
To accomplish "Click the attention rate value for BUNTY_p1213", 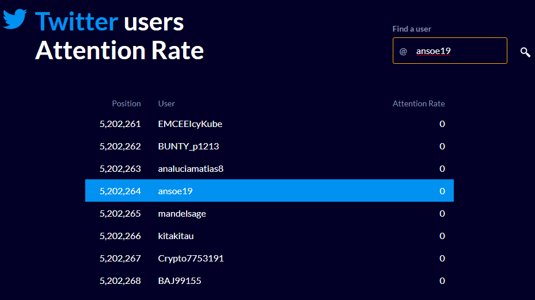I will click(x=442, y=147).
